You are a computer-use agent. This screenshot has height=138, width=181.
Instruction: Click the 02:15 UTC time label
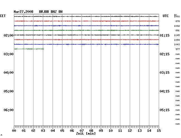165,54
